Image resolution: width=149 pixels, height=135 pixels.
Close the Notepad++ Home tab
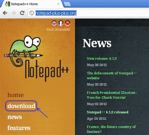coord(58,4)
